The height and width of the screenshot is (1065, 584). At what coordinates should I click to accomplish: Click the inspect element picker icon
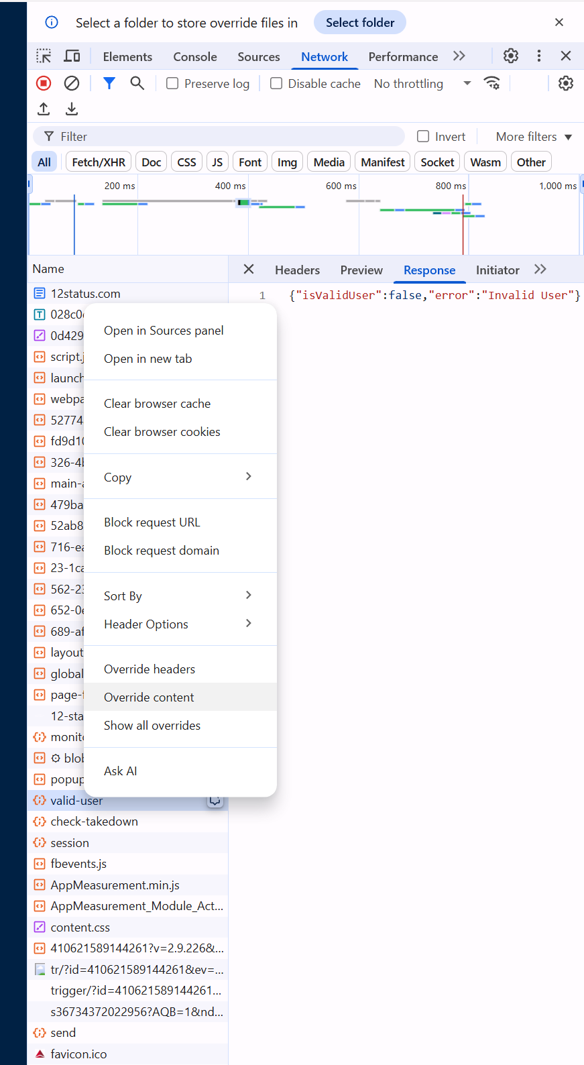44,56
